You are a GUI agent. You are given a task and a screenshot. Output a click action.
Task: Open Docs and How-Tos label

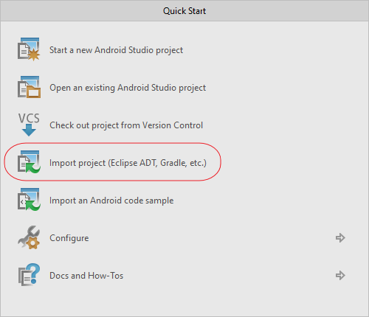(86, 276)
